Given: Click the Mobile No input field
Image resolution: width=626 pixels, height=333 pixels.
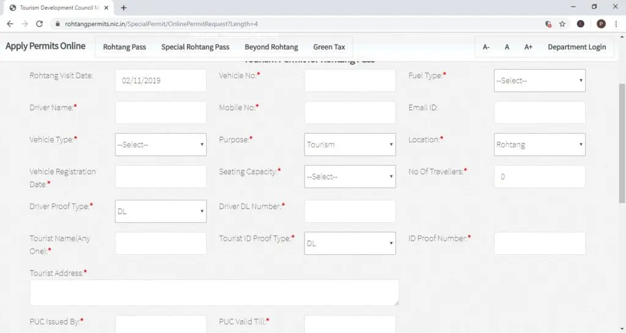Looking at the screenshot, I should coord(350,112).
